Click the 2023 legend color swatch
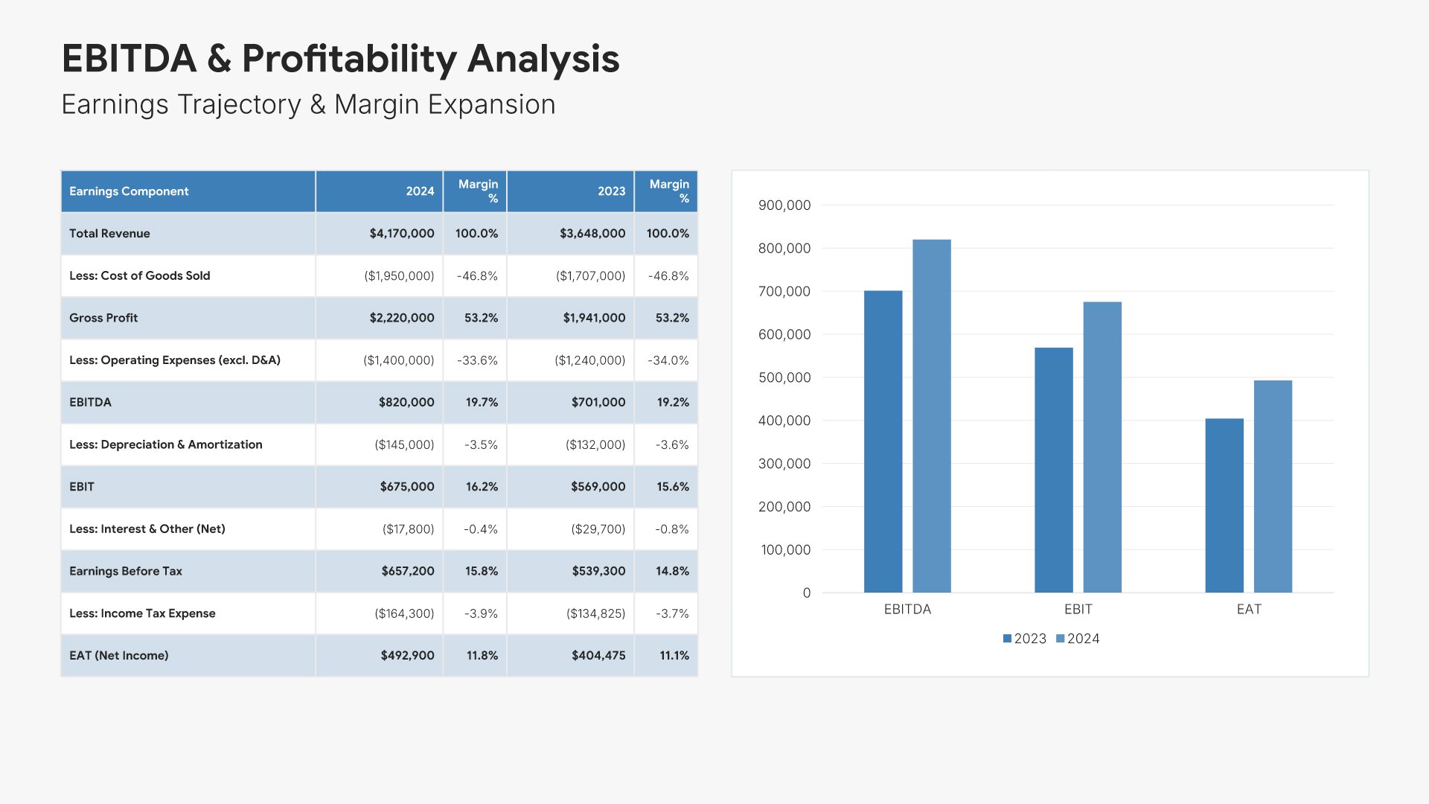This screenshot has height=804, width=1429. click(1007, 639)
